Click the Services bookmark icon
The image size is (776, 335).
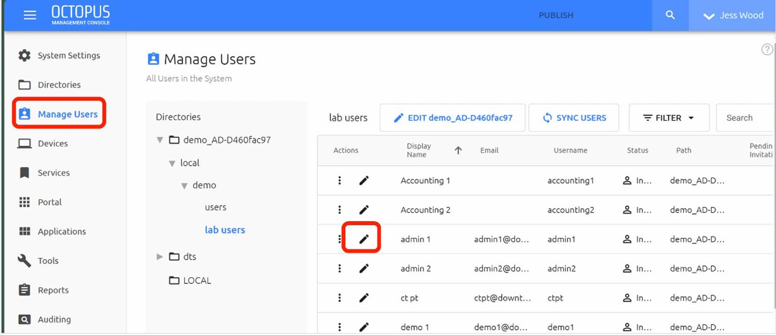(x=24, y=173)
